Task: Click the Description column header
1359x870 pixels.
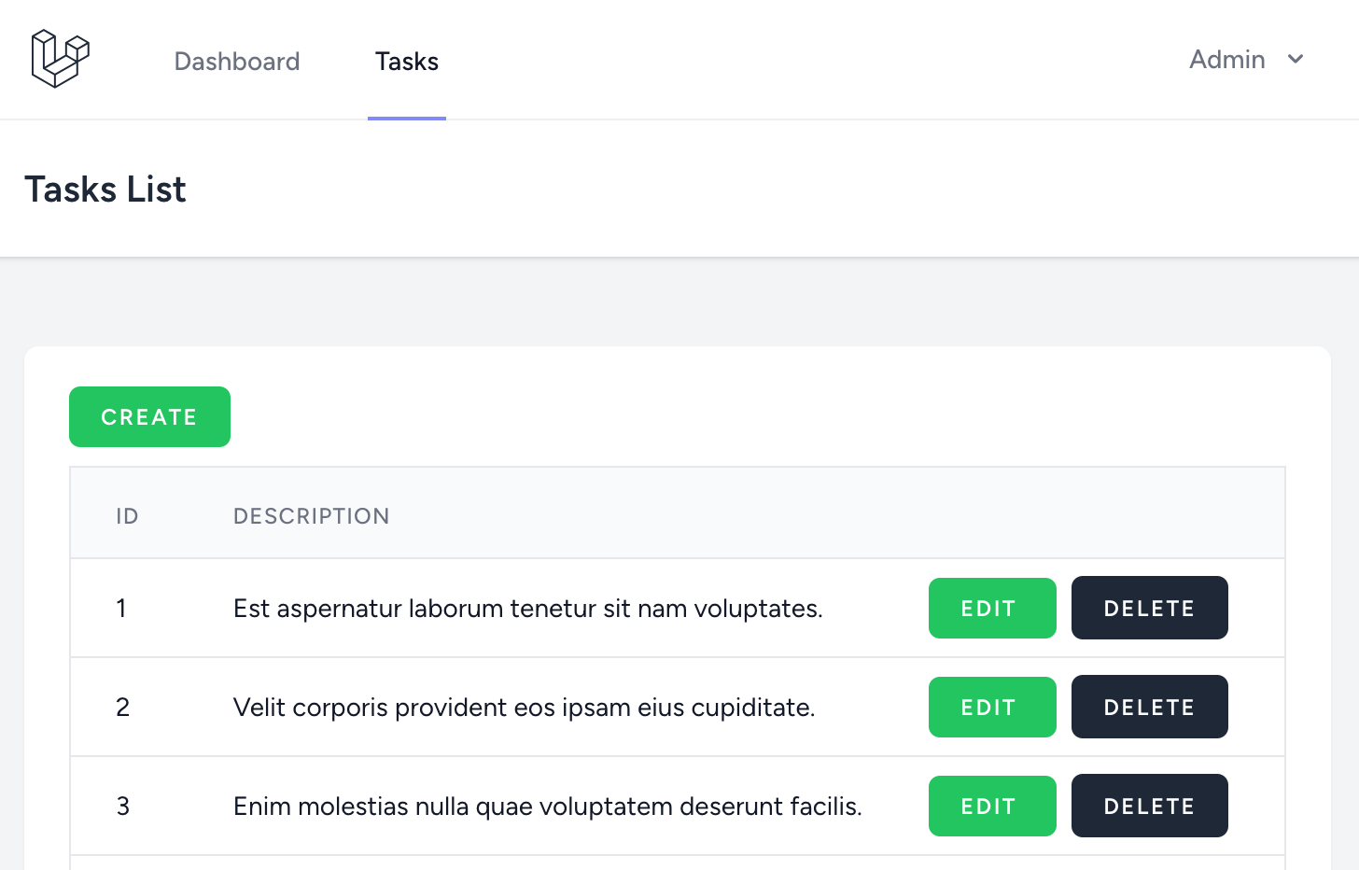Action: point(311,516)
